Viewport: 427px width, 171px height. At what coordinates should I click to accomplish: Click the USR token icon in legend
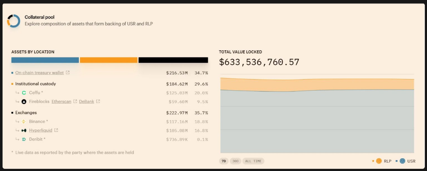(402, 161)
